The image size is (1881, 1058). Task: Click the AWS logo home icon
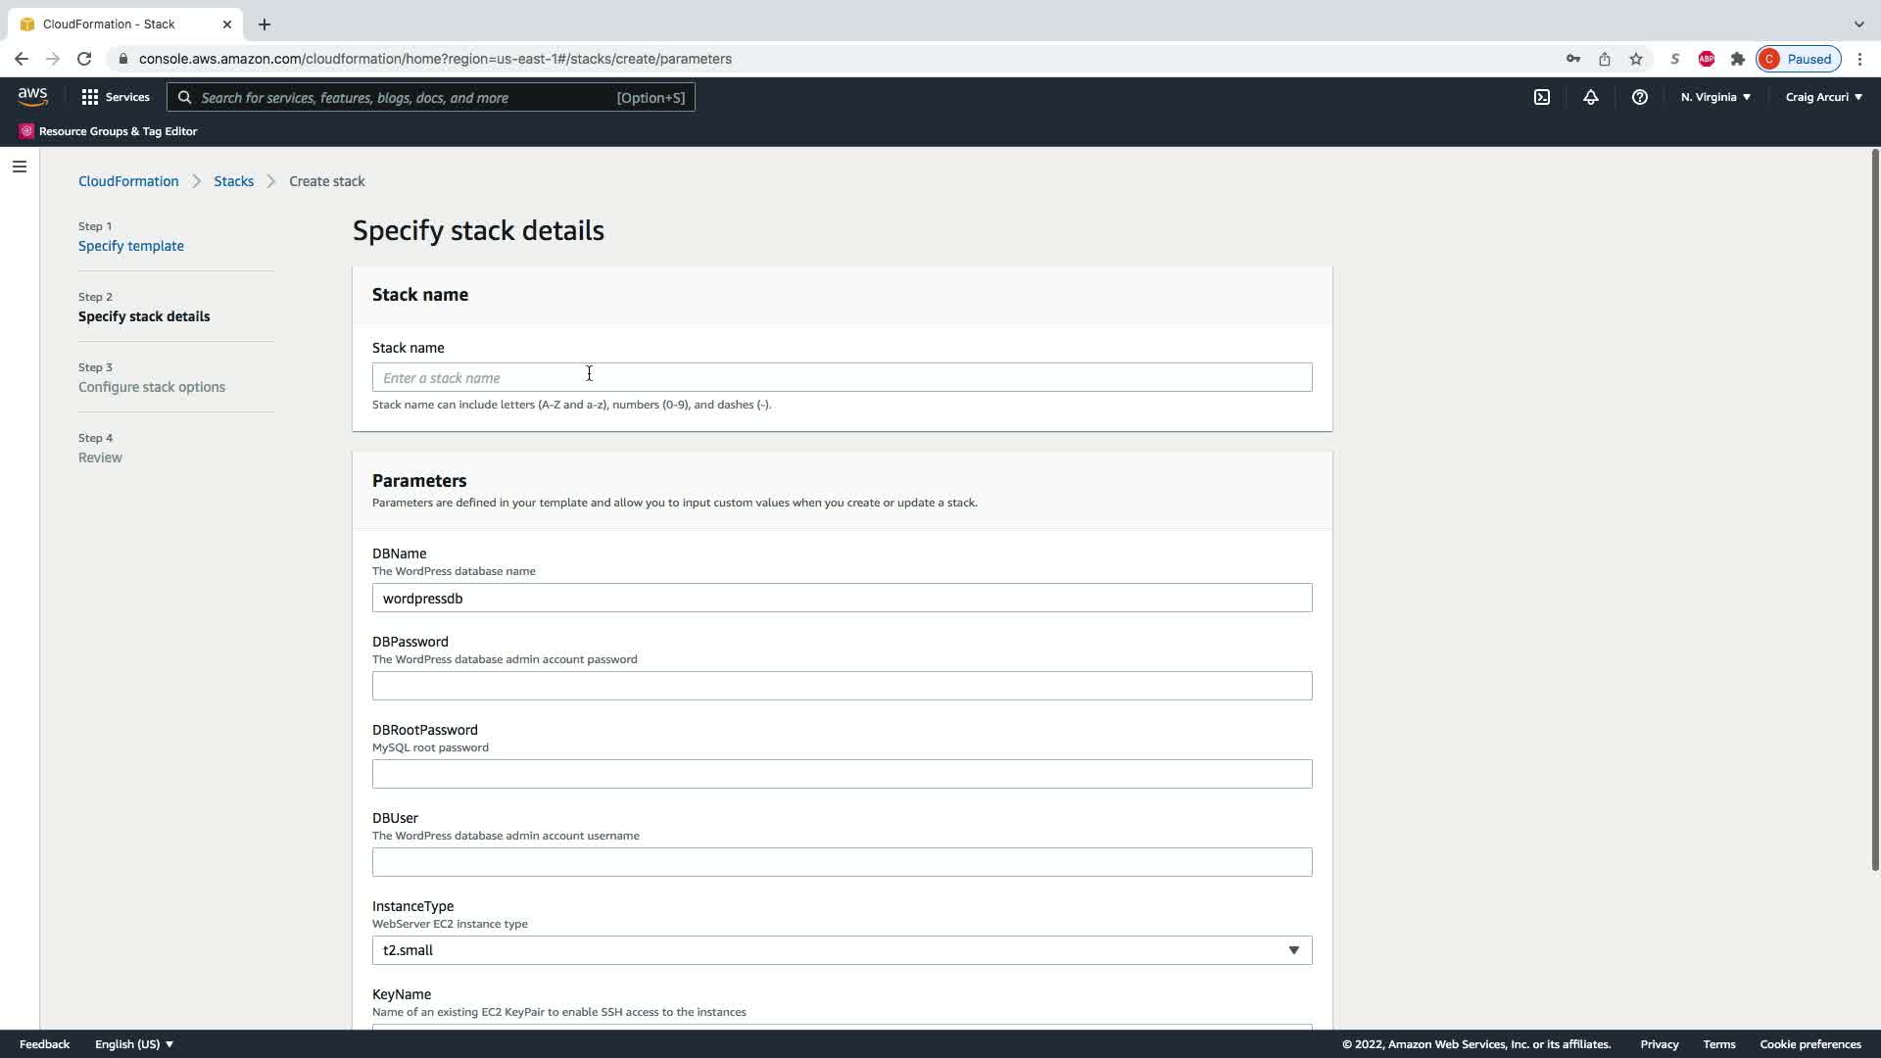tap(32, 96)
